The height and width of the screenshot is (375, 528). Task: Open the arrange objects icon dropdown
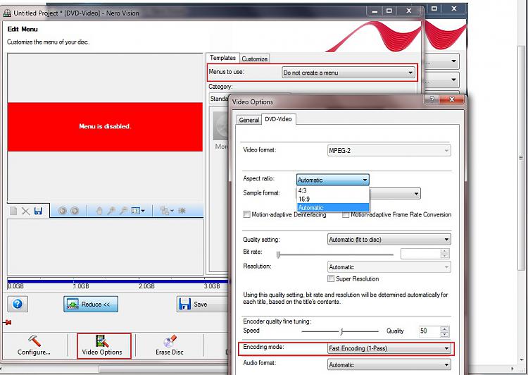pos(167,211)
